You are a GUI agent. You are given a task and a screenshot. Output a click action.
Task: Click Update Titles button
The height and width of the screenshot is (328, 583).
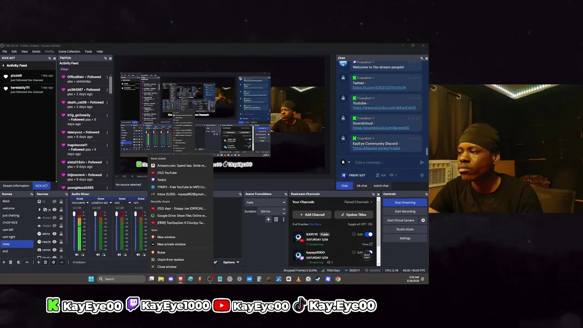pos(353,215)
